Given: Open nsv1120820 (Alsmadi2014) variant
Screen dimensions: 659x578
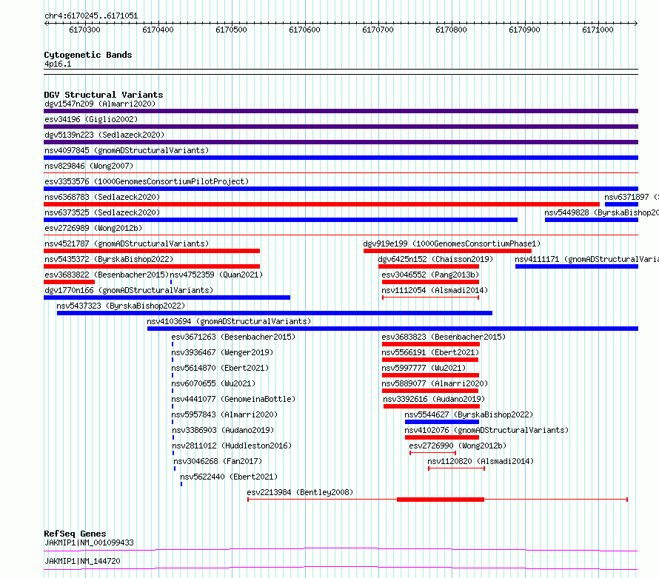Looking at the screenshot, I should (481, 461).
